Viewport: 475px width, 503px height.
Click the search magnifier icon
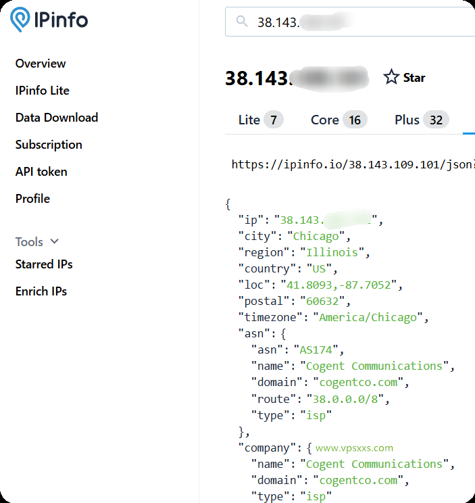[x=242, y=22]
